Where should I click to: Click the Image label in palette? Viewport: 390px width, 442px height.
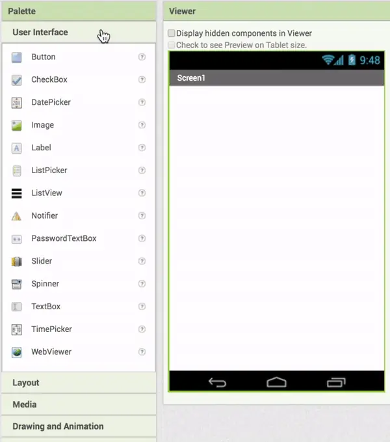pos(42,125)
